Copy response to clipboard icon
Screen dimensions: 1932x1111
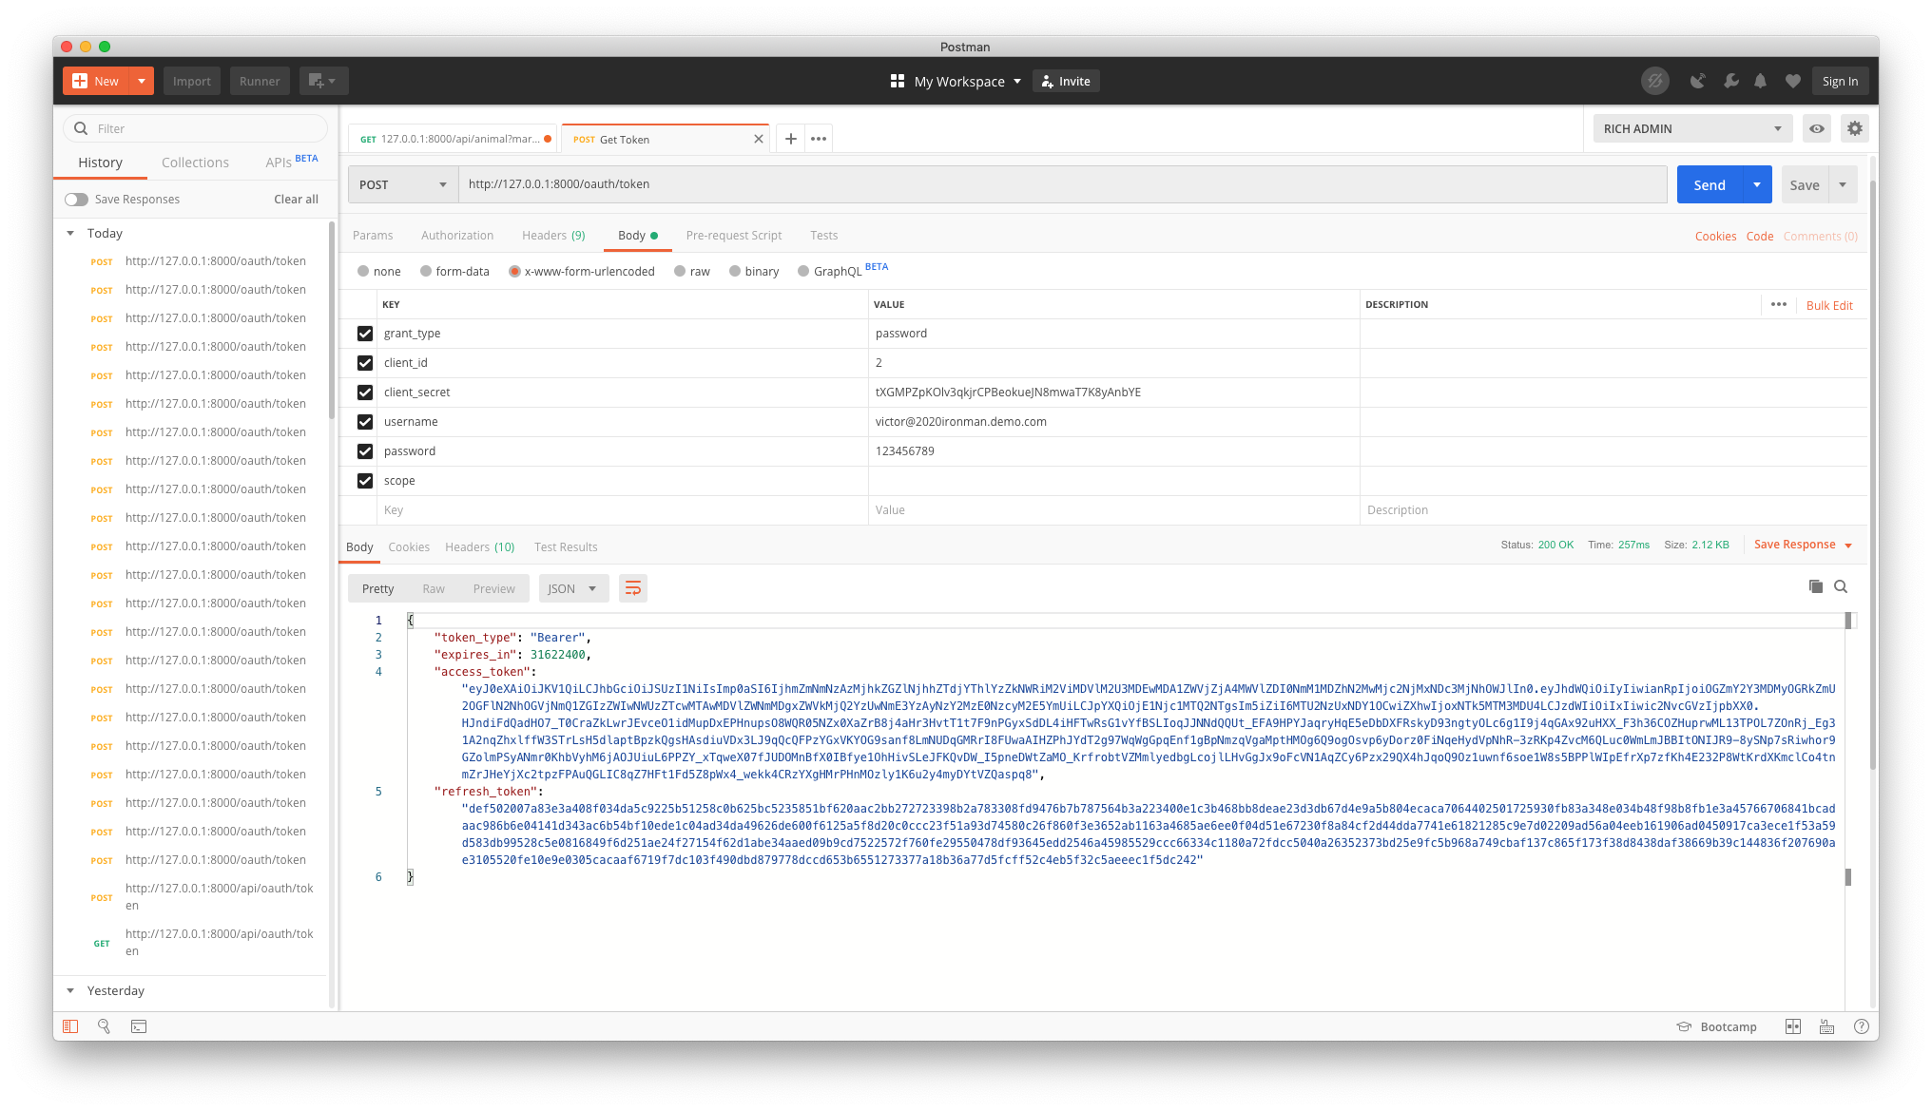[x=1815, y=586]
